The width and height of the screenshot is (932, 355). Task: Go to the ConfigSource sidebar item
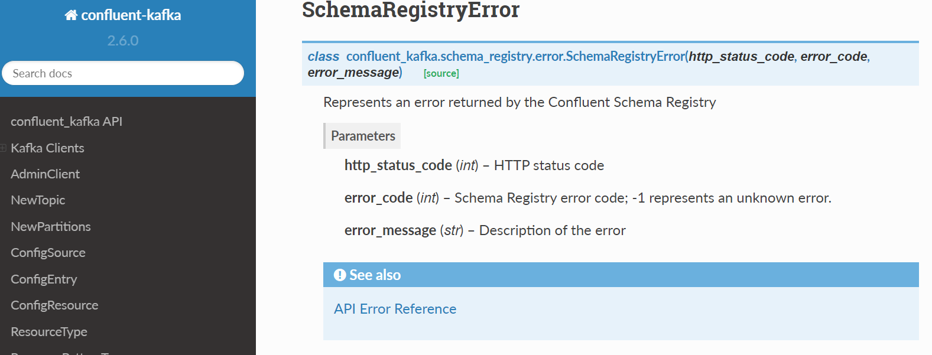tap(48, 252)
